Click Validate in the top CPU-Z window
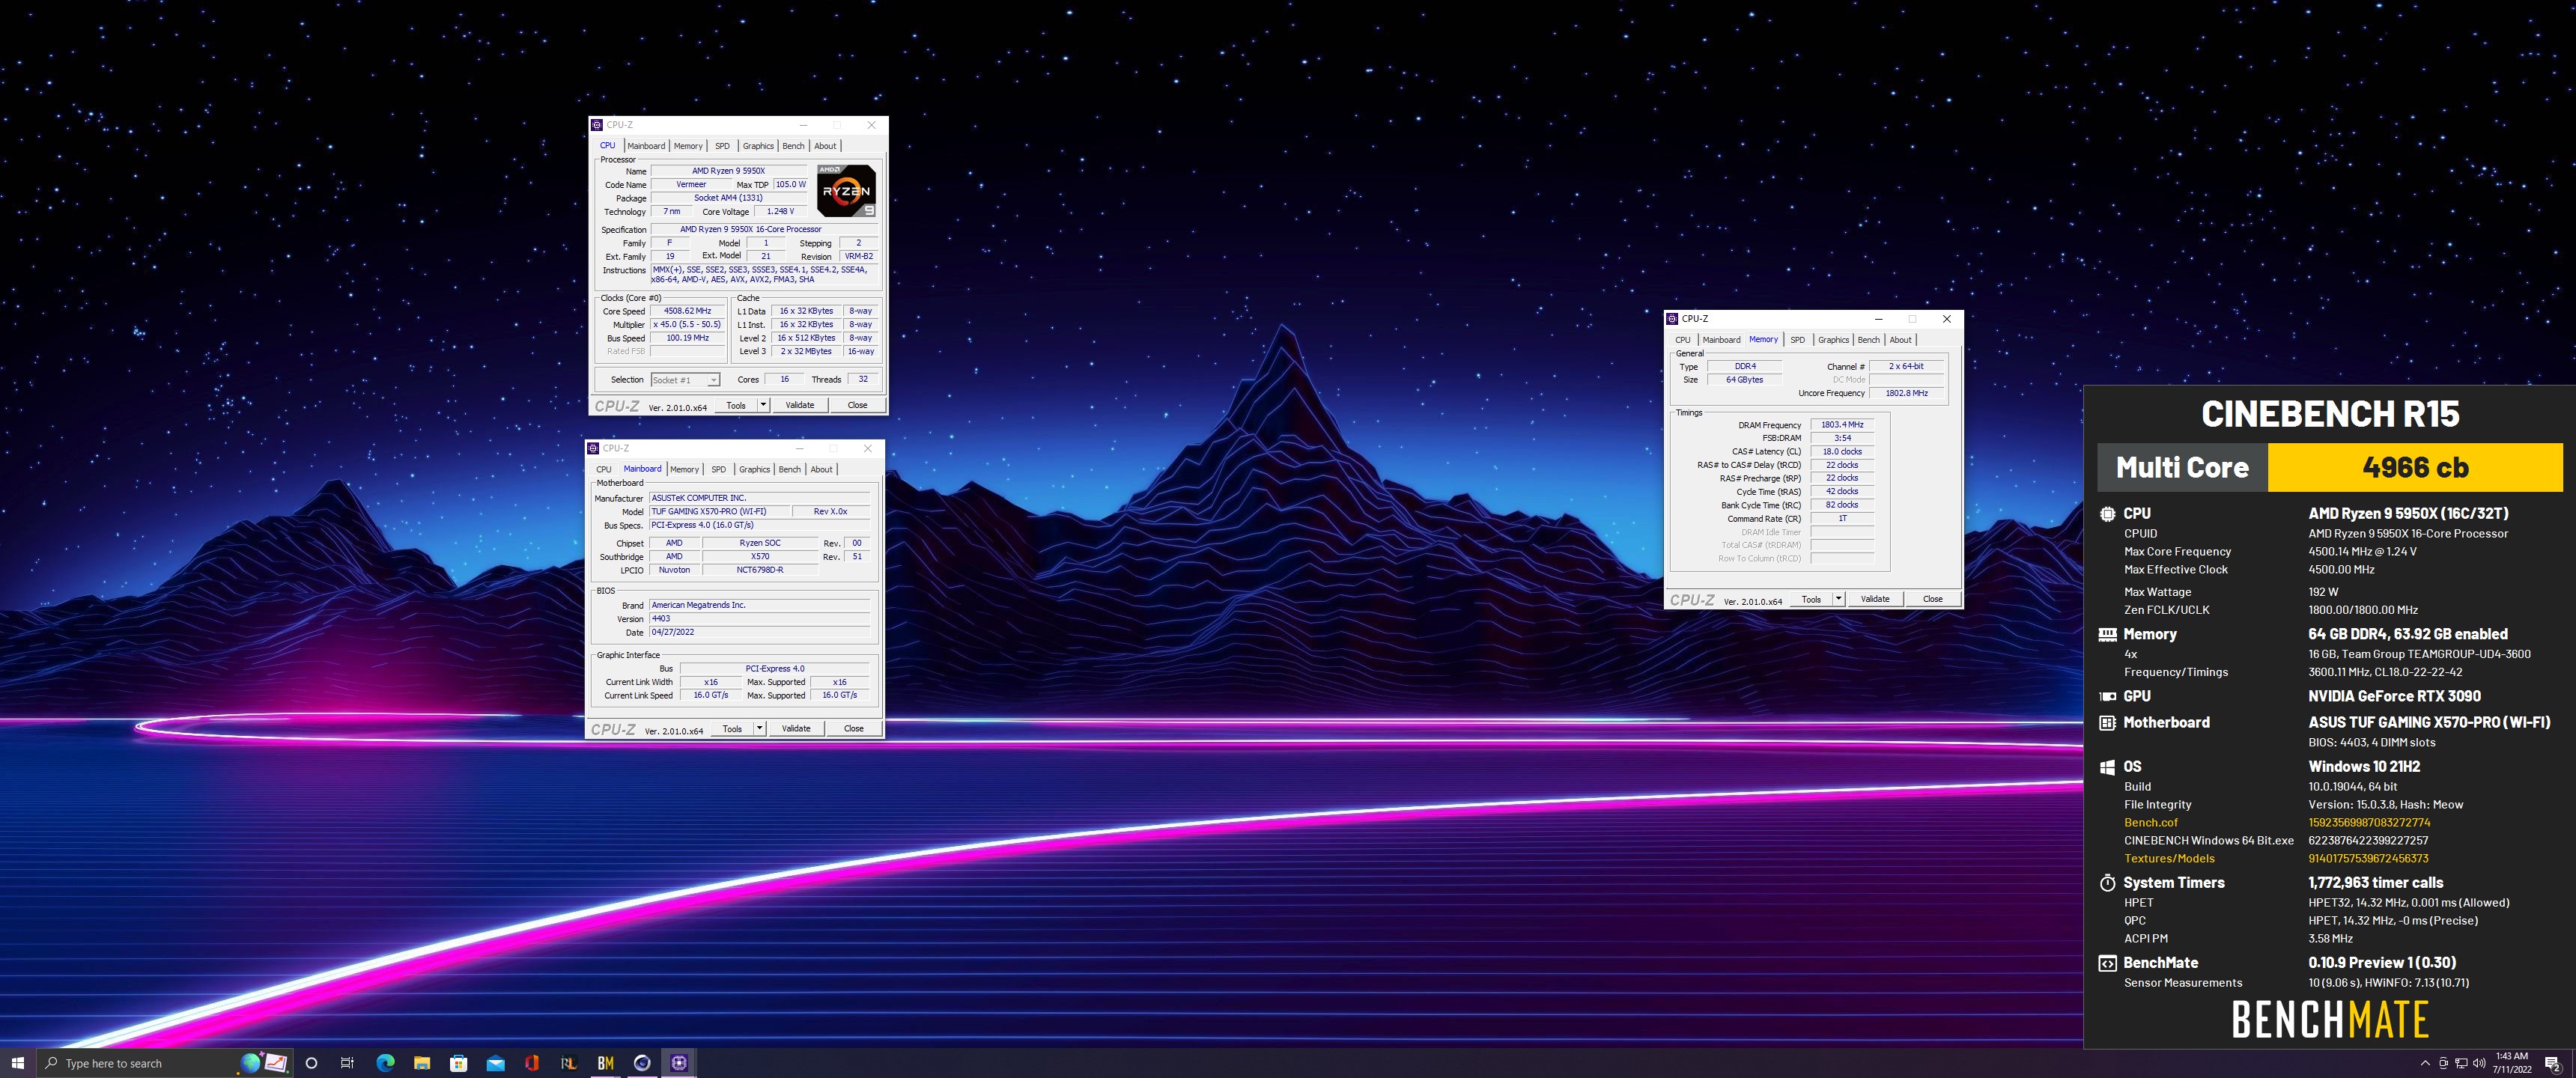Viewport: 2576px width, 1078px height. tap(799, 405)
